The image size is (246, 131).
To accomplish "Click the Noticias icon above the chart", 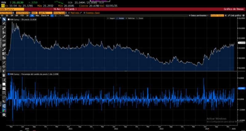I will pyautogui.click(x=131, y=18).
